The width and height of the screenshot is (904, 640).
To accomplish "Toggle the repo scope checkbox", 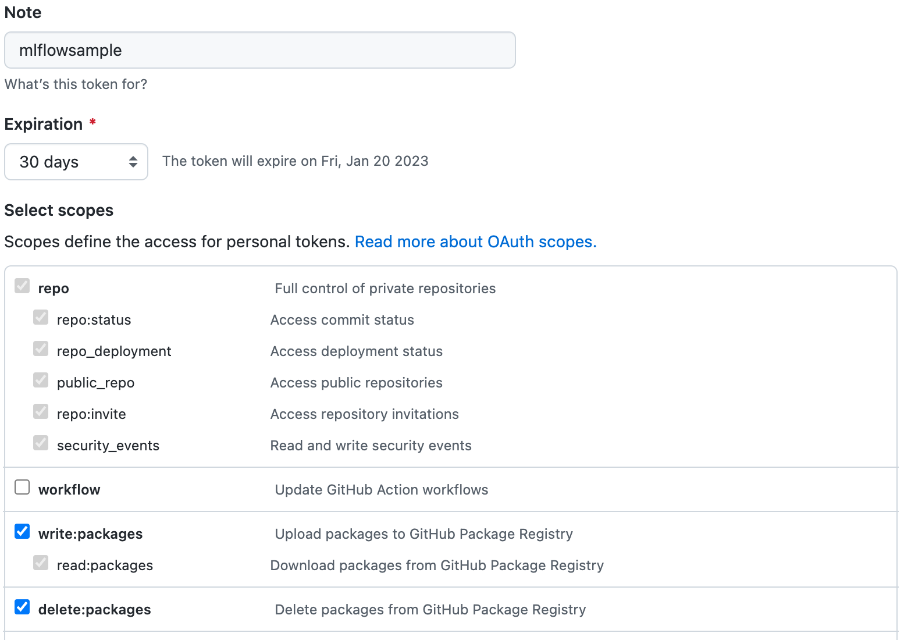I will pos(22,286).
